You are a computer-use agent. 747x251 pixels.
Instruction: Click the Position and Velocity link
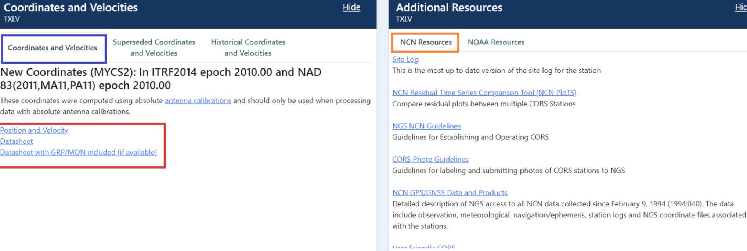(34, 130)
